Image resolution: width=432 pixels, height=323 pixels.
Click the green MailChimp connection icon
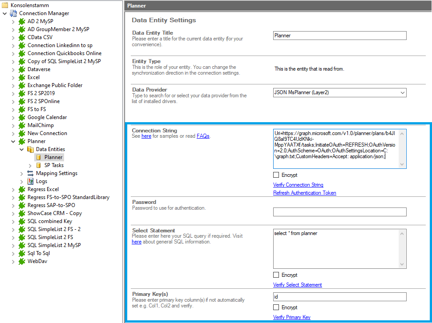22,125
